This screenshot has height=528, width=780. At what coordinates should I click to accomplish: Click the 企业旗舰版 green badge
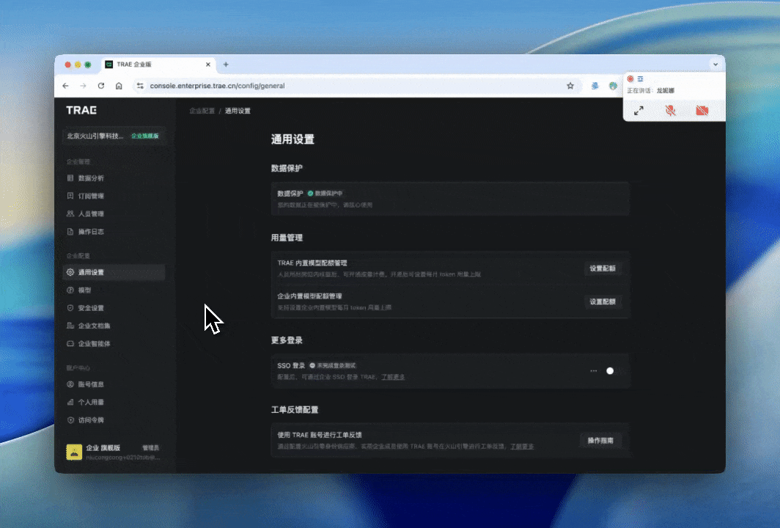pyautogui.click(x=144, y=136)
